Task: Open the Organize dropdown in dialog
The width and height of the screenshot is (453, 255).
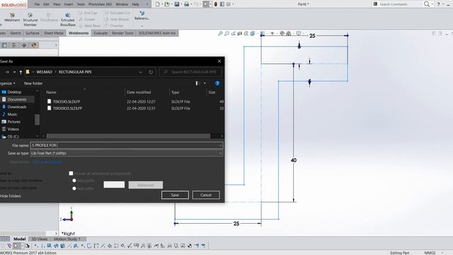Action: [8, 84]
